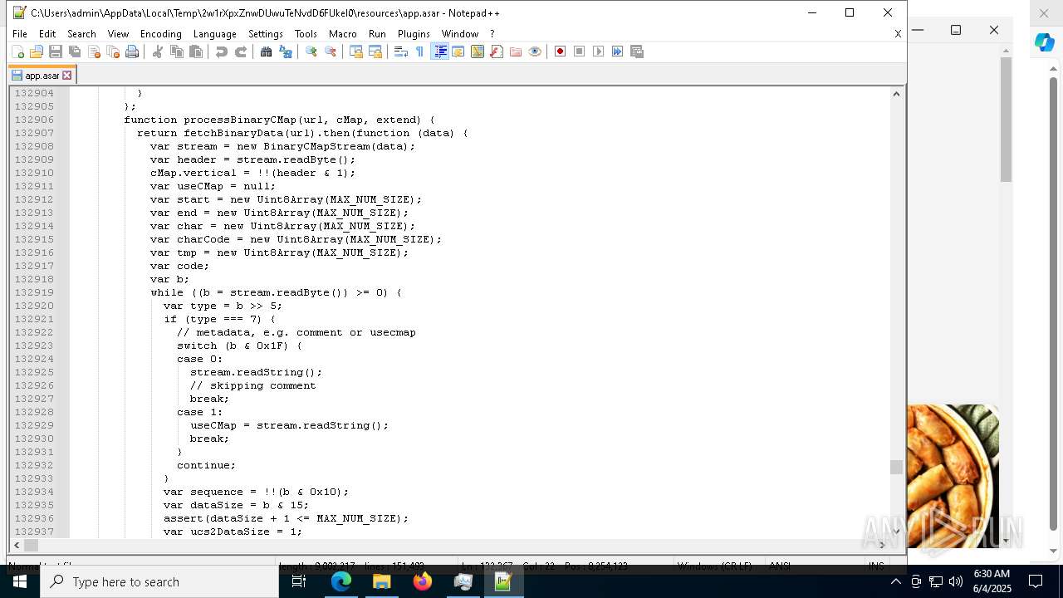
Task: Open the Settings menu
Action: 266,34
